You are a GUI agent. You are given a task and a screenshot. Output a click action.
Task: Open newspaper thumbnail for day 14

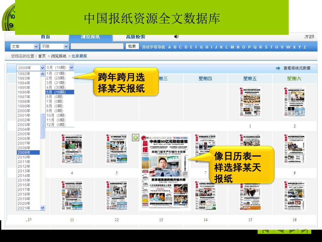[x=205, y=196]
